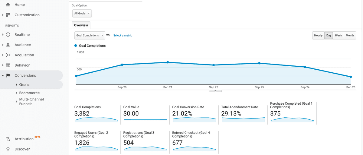Click the Sep 25 data point
Screen dimensions: 363x155
click(351, 77)
